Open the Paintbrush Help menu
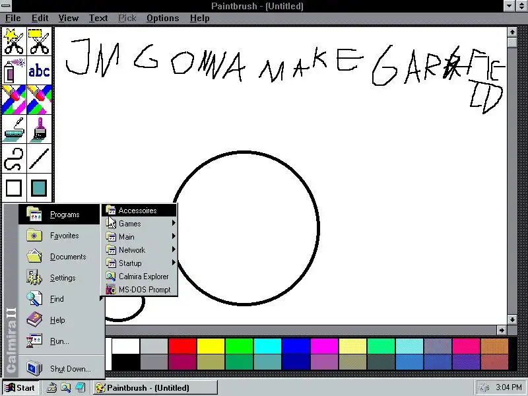The height and width of the screenshot is (396, 528). tap(200, 18)
